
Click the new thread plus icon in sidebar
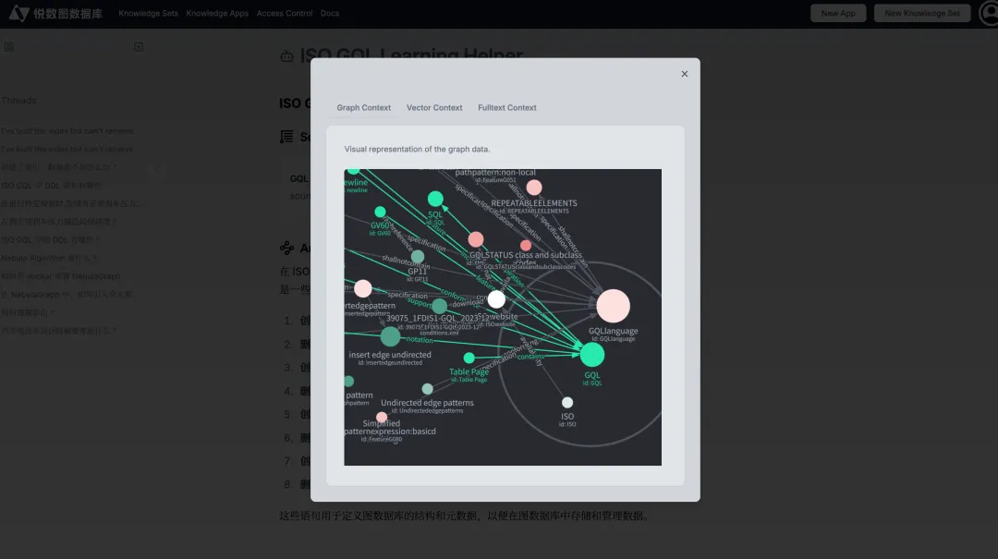point(139,46)
